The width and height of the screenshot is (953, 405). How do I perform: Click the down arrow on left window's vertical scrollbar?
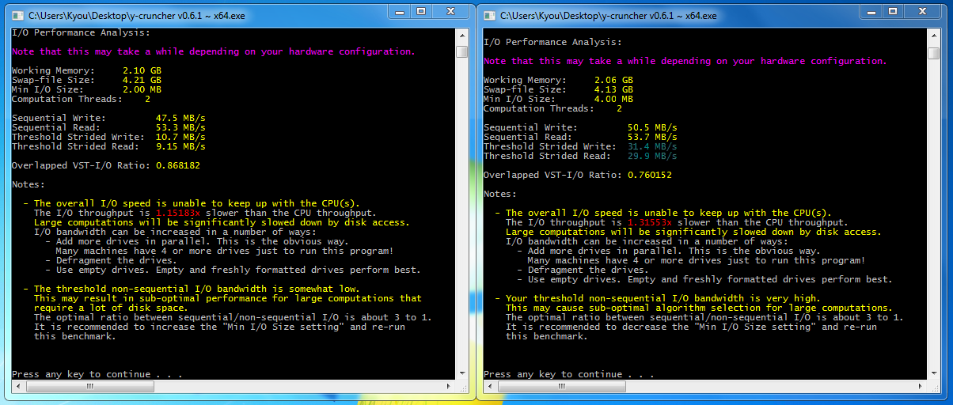(462, 373)
